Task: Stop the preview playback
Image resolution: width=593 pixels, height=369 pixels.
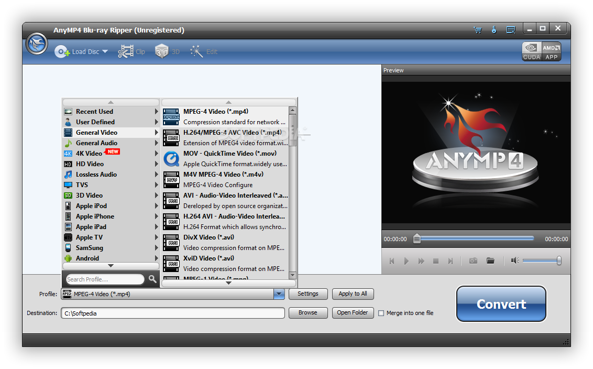Action: pos(436,261)
